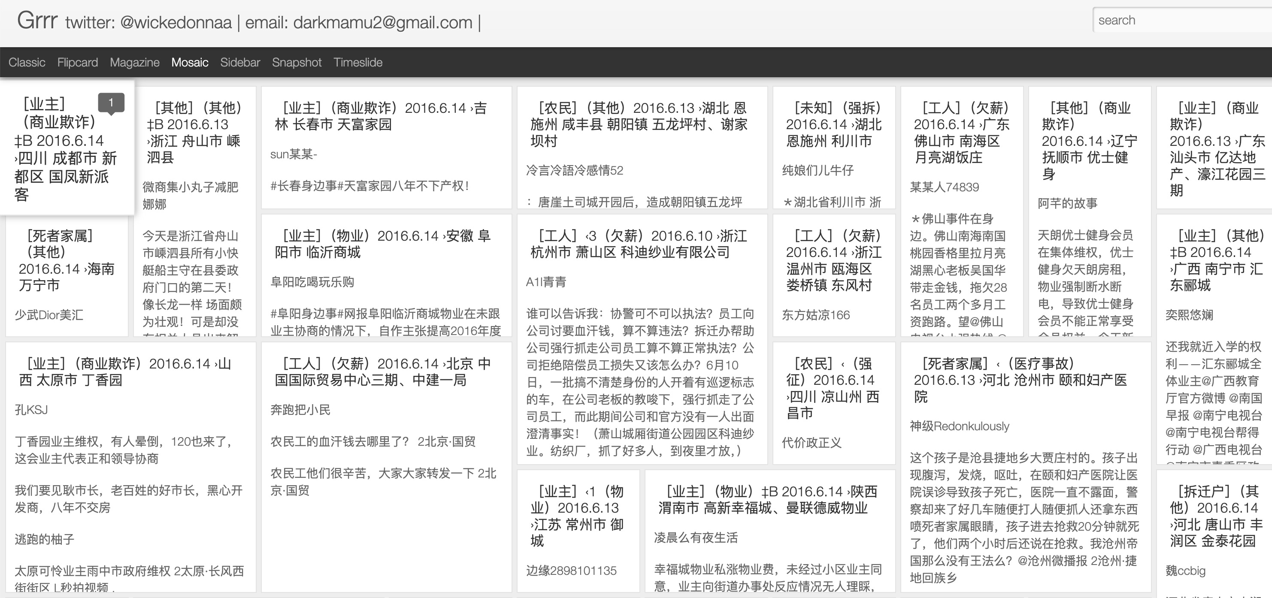This screenshot has width=1272, height=598.
Task: Click the author name sun某某-
Action: pyautogui.click(x=293, y=154)
